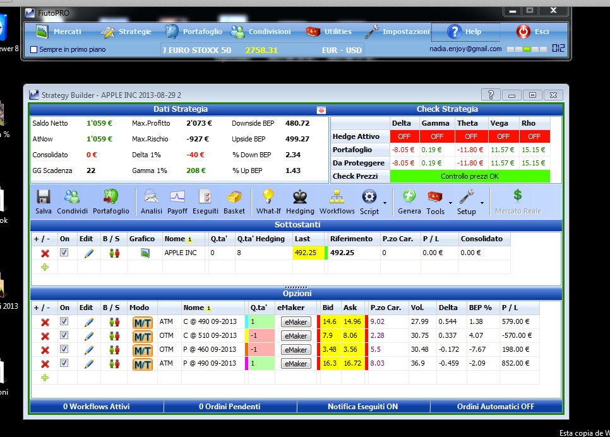Image resolution: width=610 pixels, height=437 pixels.
Task: Expand the Tools dropdown arrow
Action: (x=450, y=203)
